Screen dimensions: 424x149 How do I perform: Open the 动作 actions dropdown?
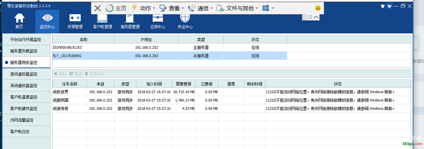click(143, 8)
